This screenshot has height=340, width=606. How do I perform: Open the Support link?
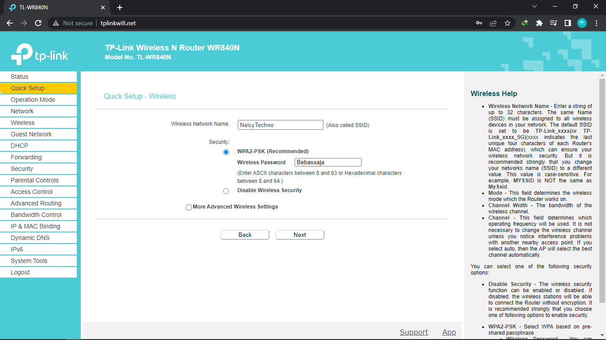[x=414, y=332]
